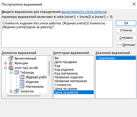Click the Изделия table icon
Image resolution: width=137 pixels, height=117 pixels.
(x=22, y=82)
